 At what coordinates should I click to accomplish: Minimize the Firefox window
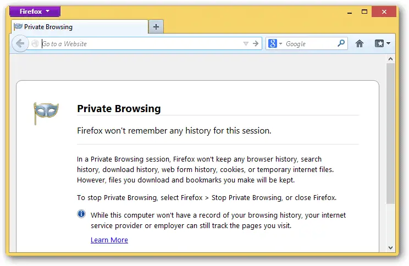[x=350, y=12]
